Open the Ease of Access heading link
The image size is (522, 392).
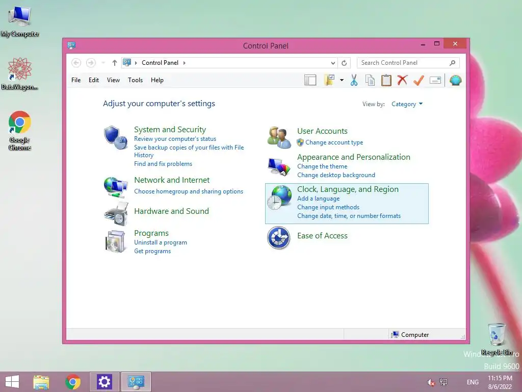pyautogui.click(x=322, y=236)
